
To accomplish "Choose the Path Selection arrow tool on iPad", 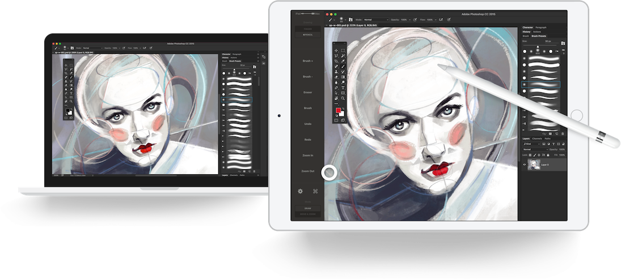I will point(336,93).
